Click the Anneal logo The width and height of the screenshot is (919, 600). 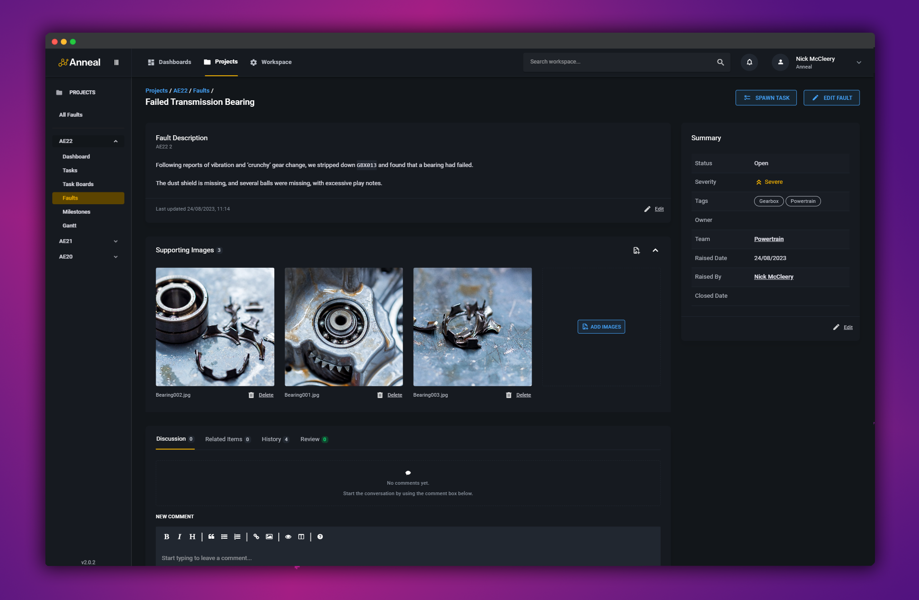[x=79, y=62]
